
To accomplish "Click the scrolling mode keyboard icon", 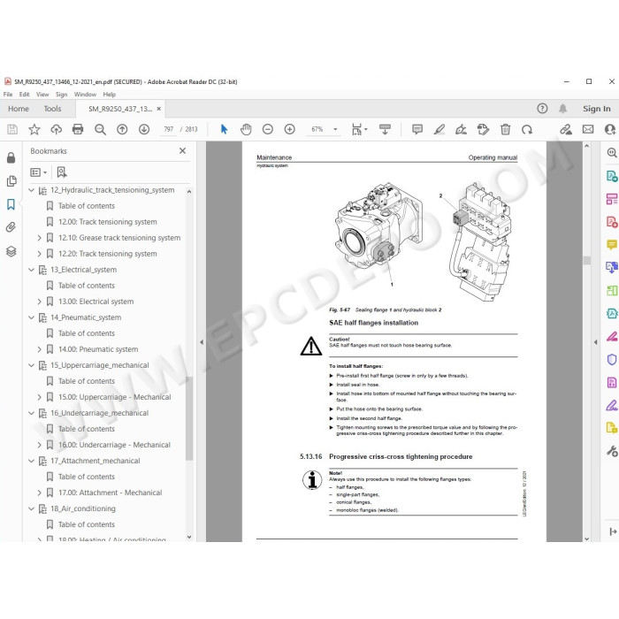I will [385, 129].
